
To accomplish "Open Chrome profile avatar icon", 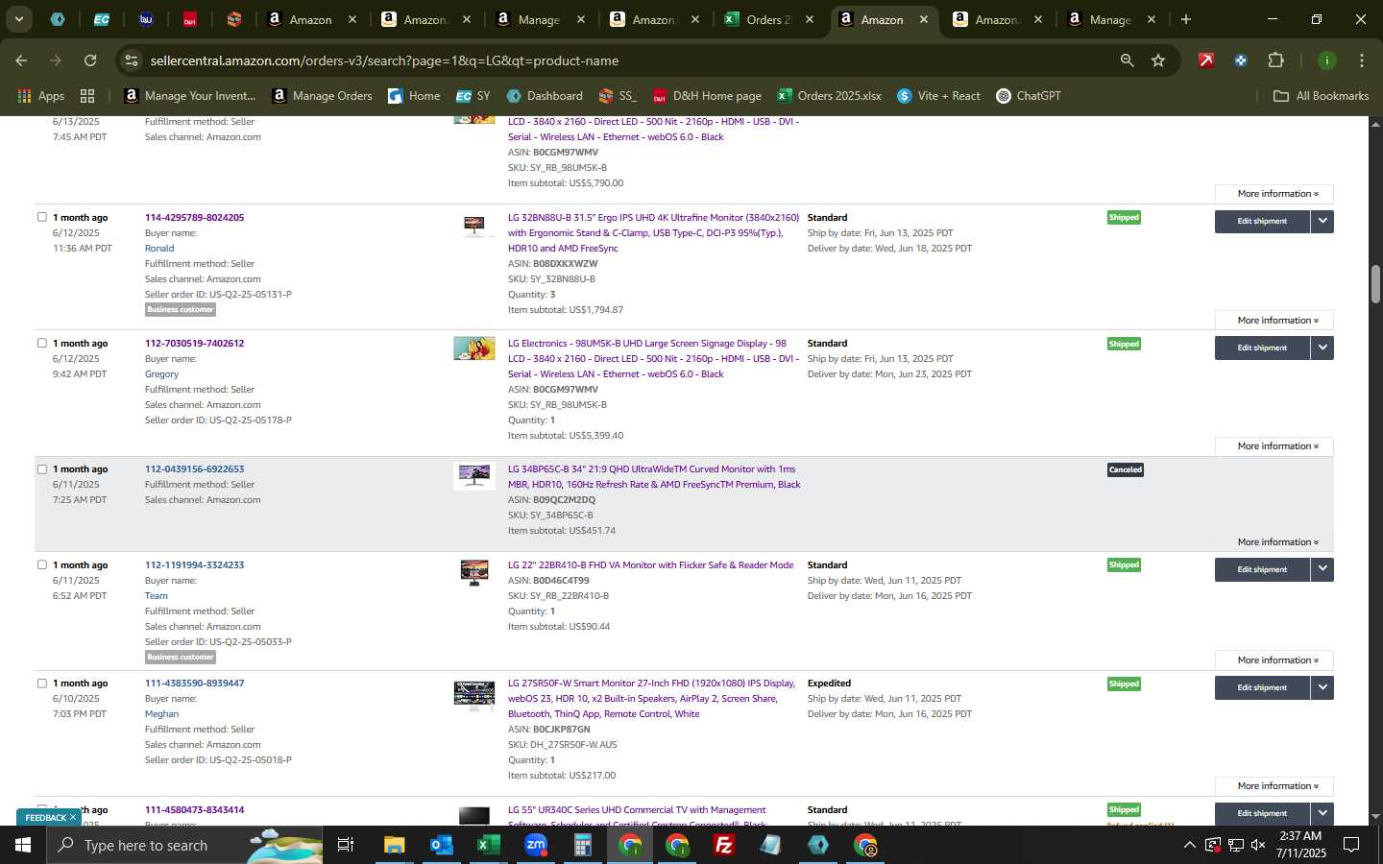I will tap(1327, 60).
